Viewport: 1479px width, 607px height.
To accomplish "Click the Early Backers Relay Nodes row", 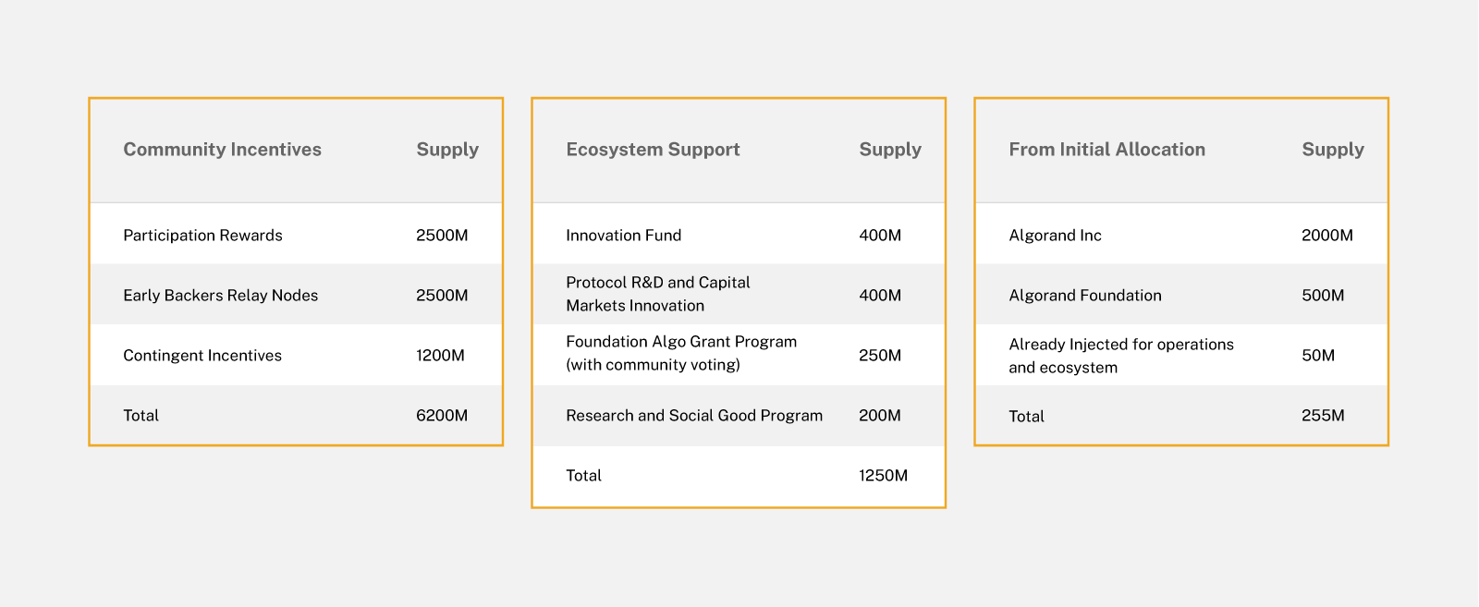I will 220,296.
